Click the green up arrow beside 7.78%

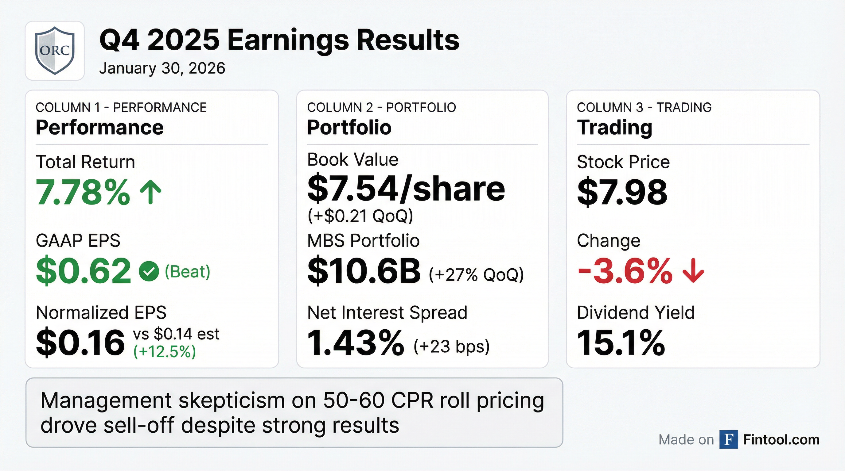[150, 193]
